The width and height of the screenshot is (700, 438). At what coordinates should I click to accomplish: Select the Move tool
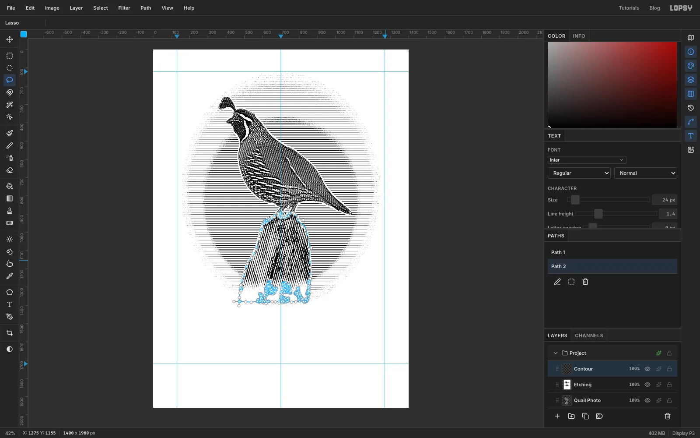pyautogui.click(x=10, y=39)
